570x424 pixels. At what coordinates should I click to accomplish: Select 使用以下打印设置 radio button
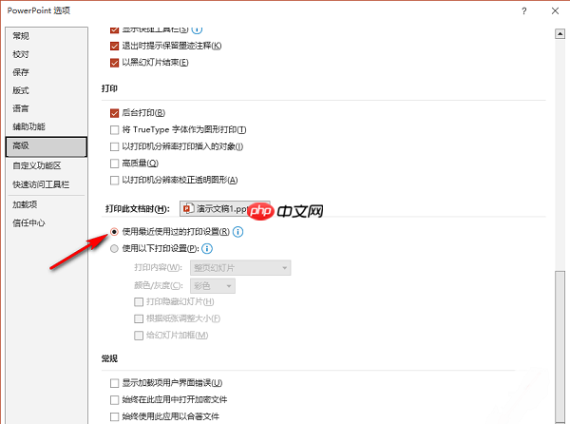point(115,249)
